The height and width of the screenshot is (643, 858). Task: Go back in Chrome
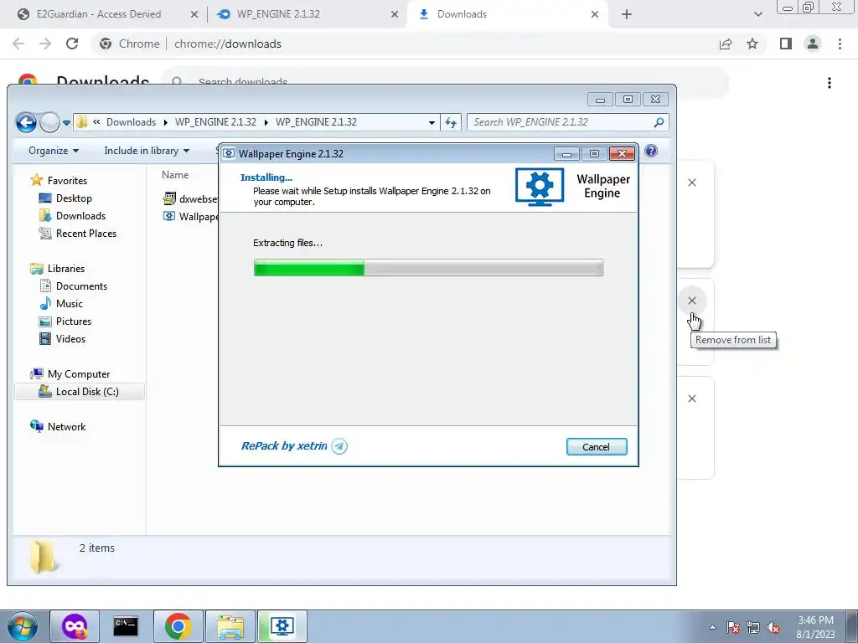tap(18, 44)
